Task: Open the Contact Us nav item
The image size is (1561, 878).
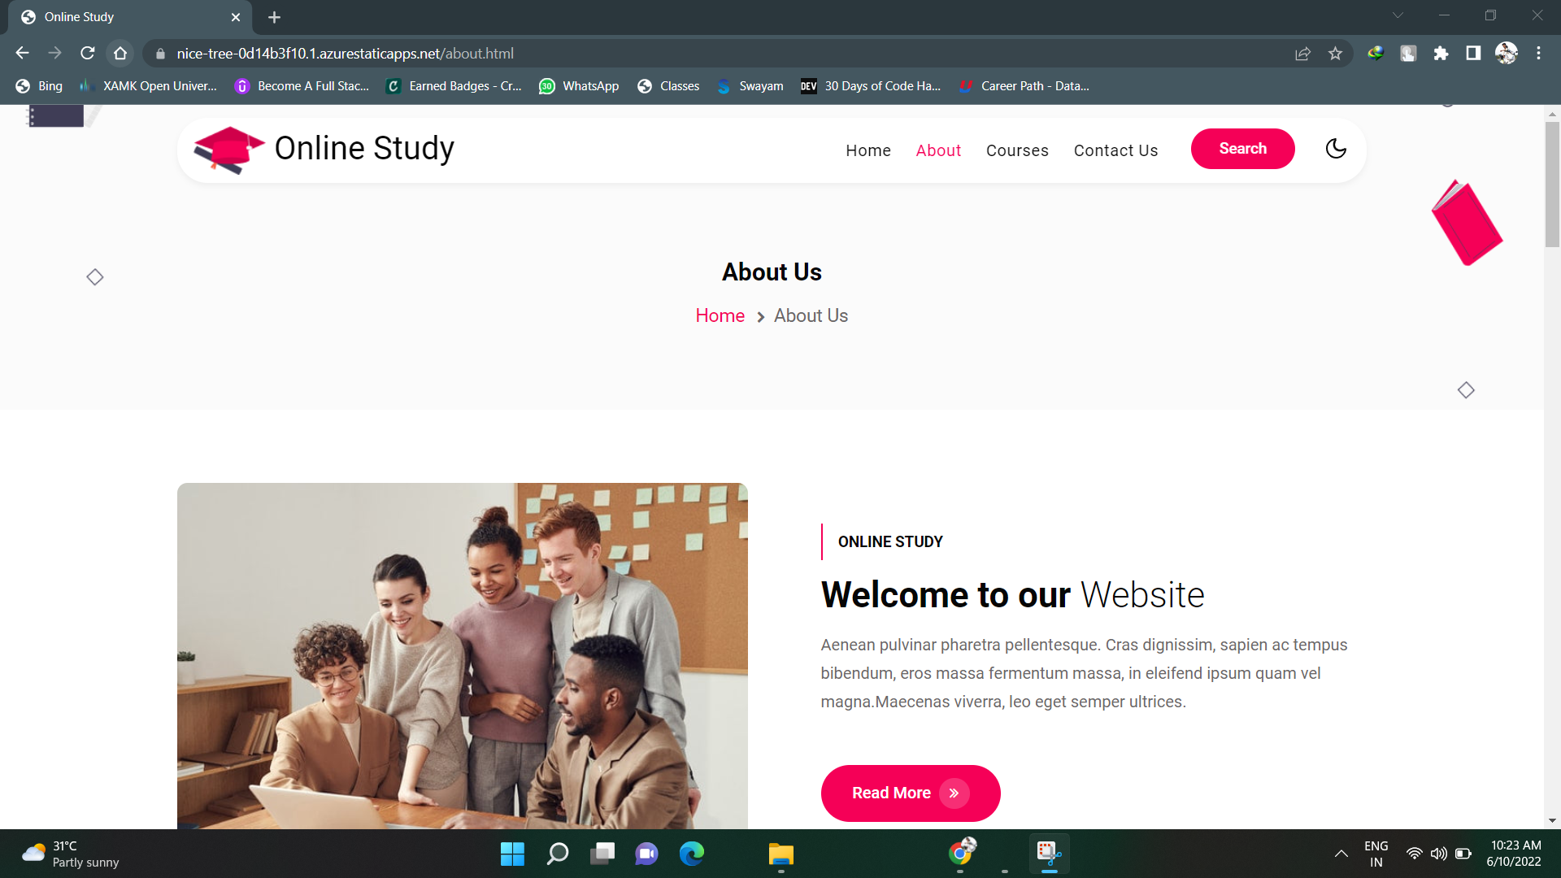Action: pyautogui.click(x=1115, y=150)
